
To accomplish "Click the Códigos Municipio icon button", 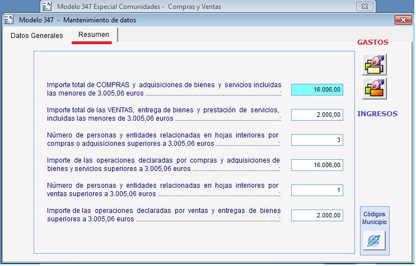I will (x=373, y=241).
